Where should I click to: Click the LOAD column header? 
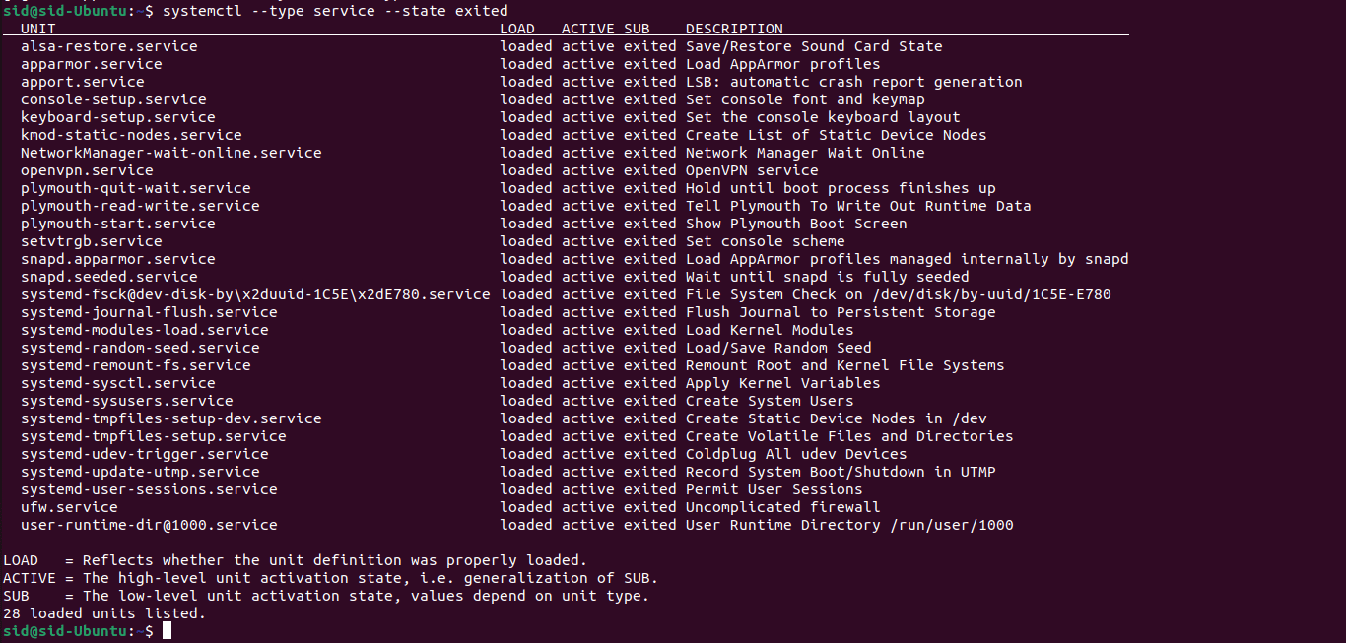pos(517,29)
